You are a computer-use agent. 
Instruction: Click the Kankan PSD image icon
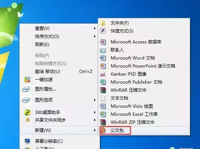pos(103,74)
